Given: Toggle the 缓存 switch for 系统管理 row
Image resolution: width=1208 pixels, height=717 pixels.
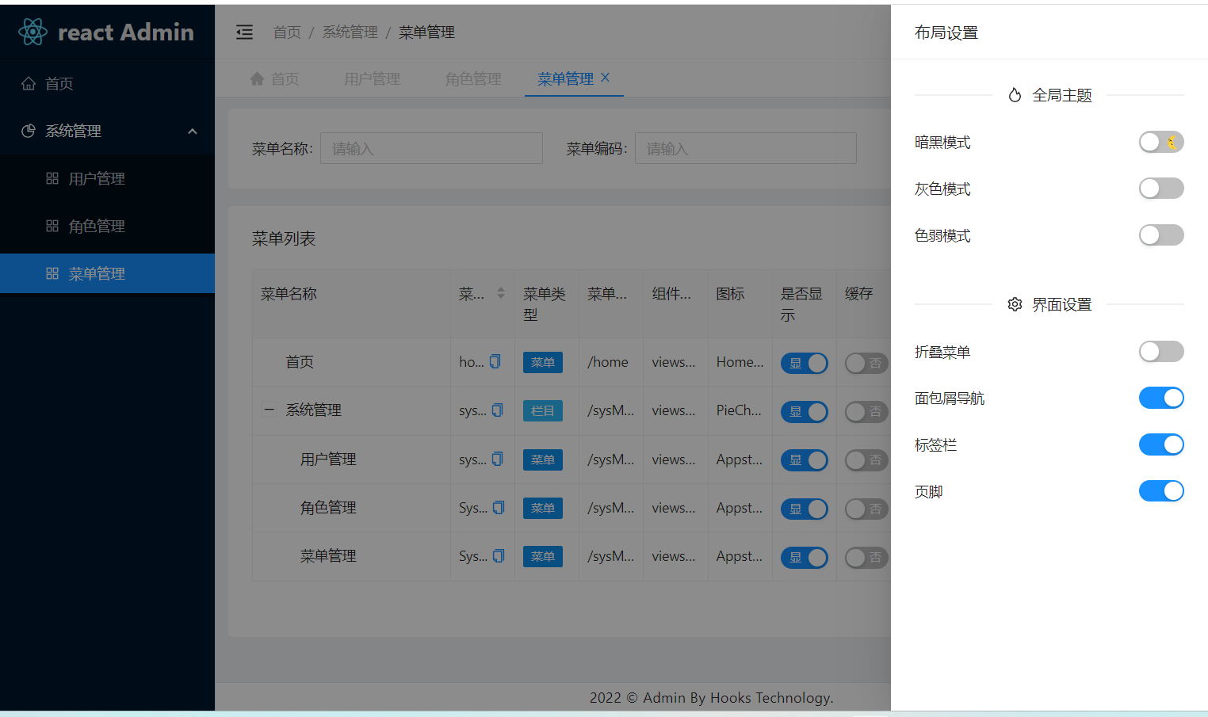Looking at the screenshot, I should pyautogui.click(x=866, y=412).
